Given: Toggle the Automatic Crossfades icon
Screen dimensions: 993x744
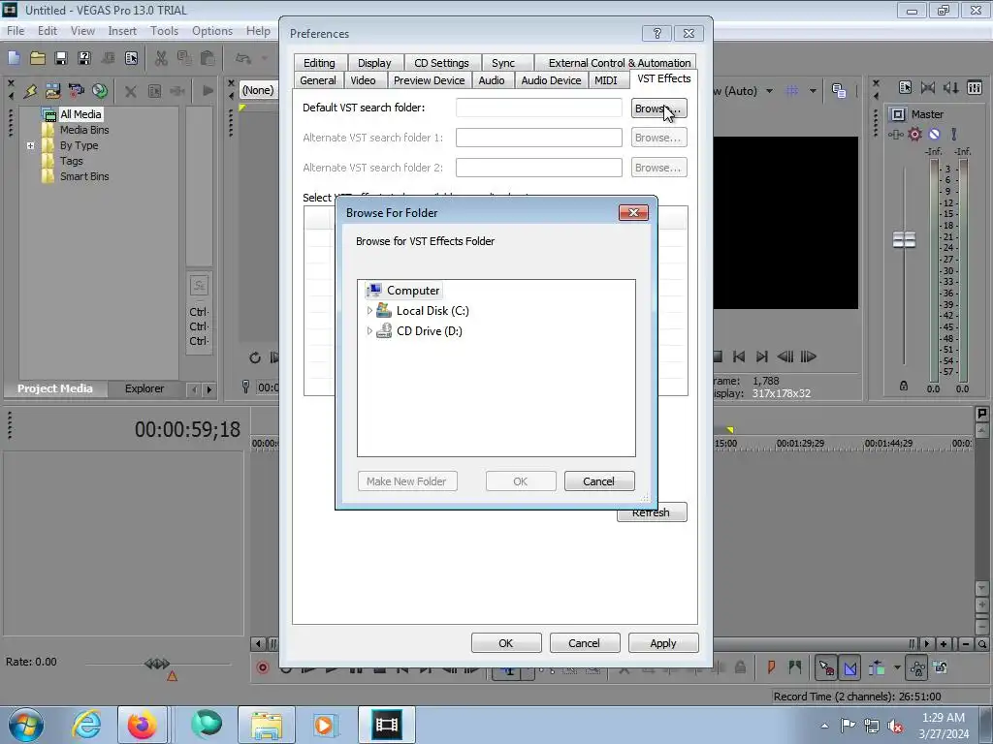Looking at the screenshot, I should click(850, 667).
